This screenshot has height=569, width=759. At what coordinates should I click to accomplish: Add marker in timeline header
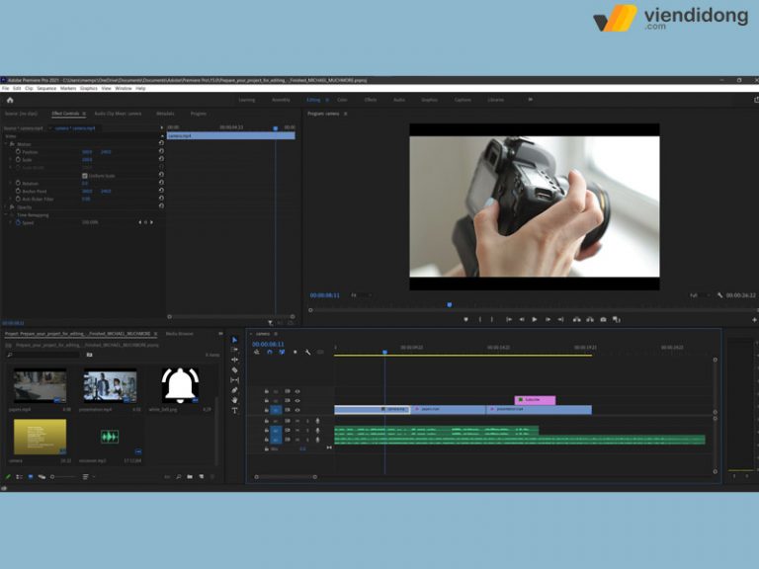tap(295, 353)
